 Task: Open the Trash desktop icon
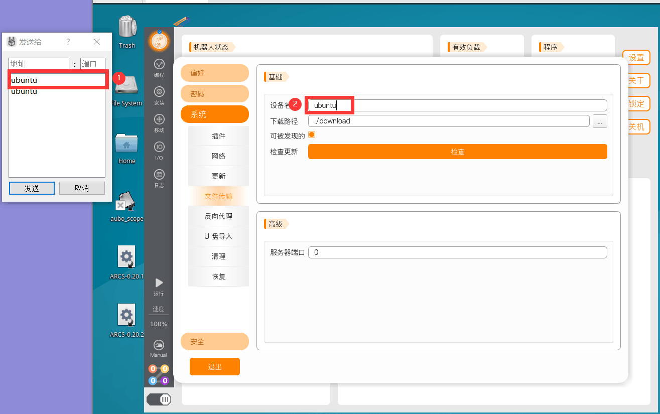click(x=127, y=31)
